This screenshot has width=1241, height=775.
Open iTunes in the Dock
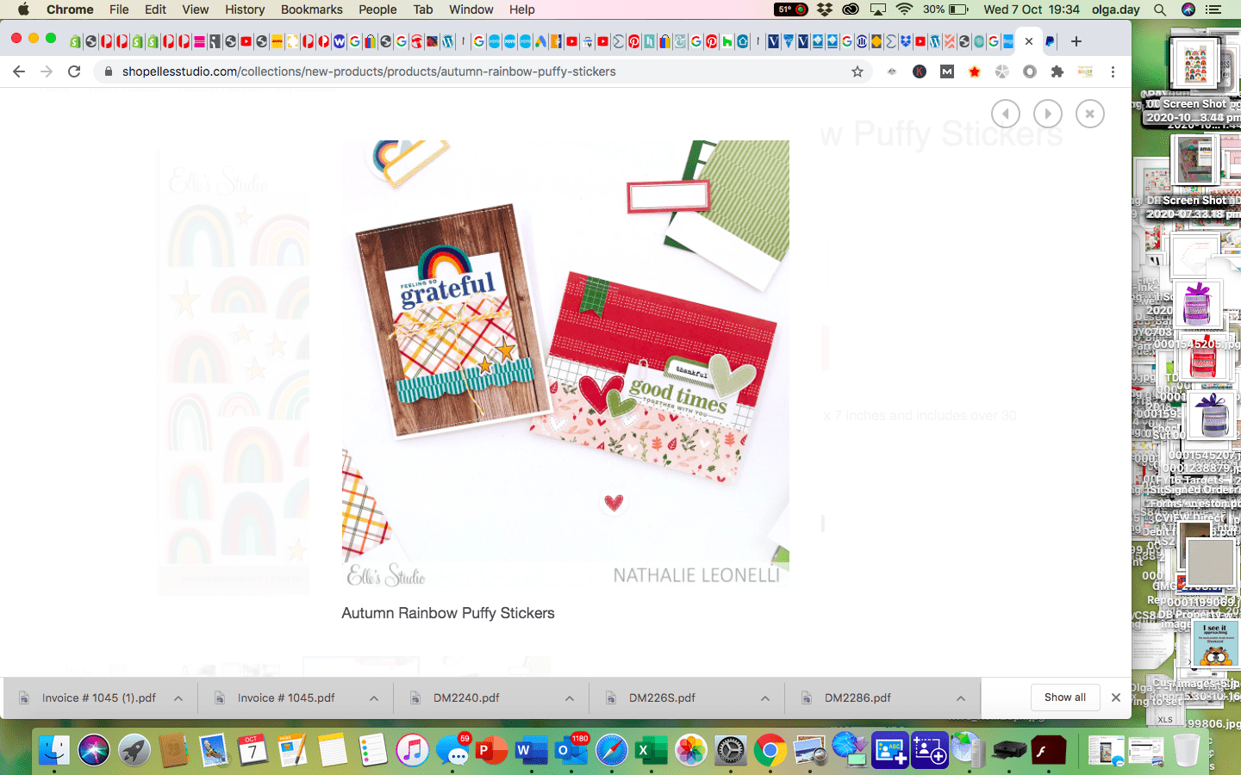coord(413,751)
